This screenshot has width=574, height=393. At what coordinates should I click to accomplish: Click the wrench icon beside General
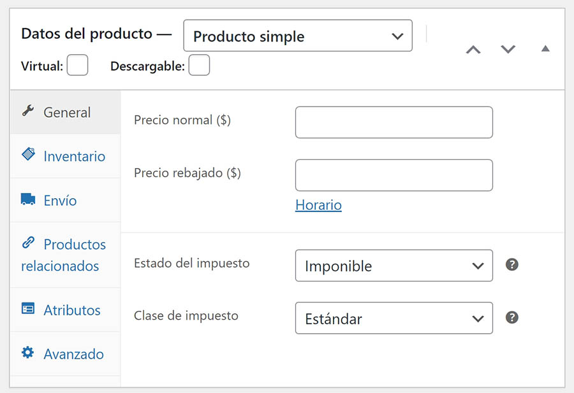click(x=27, y=111)
